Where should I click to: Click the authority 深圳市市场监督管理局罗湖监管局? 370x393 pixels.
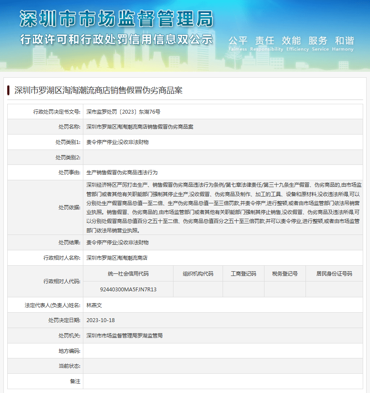click(124, 336)
